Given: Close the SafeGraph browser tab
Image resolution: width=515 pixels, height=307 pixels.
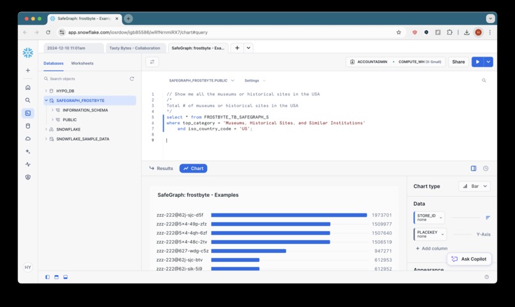Looking at the screenshot, I should click(x=116, y=18).
